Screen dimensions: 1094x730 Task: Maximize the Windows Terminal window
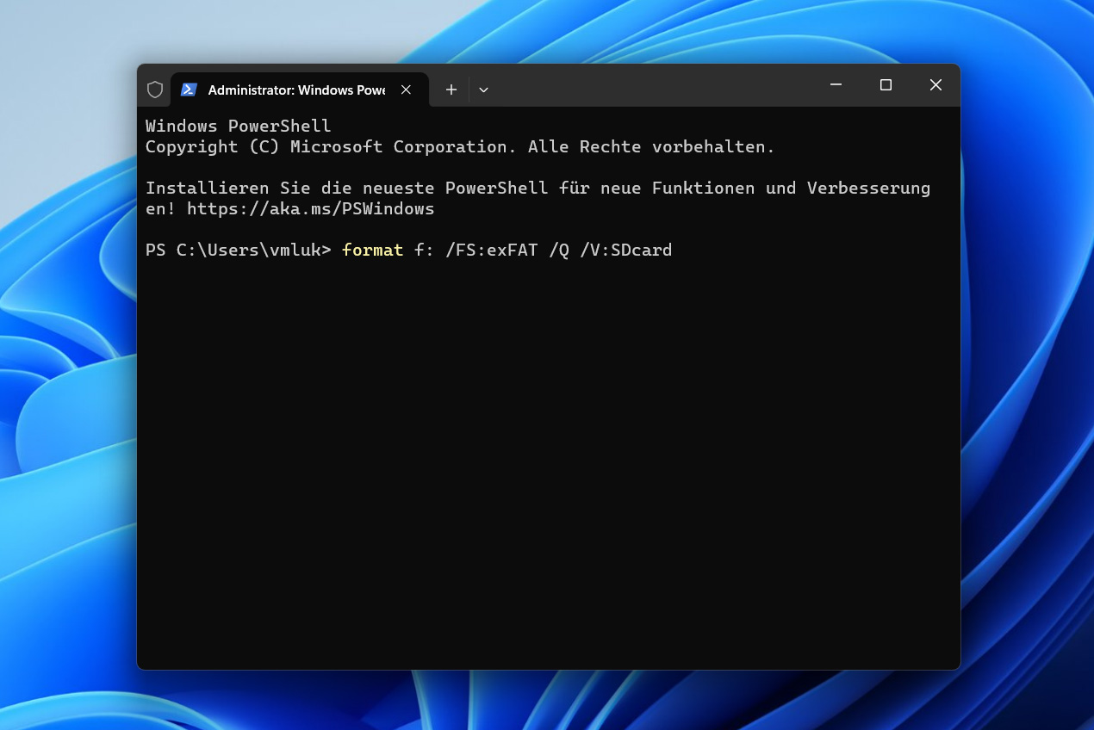coord(886,84)
